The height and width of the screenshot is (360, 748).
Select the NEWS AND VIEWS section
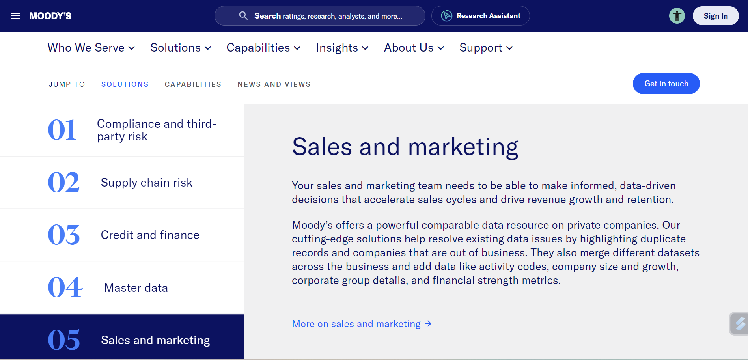coord(274,84)
